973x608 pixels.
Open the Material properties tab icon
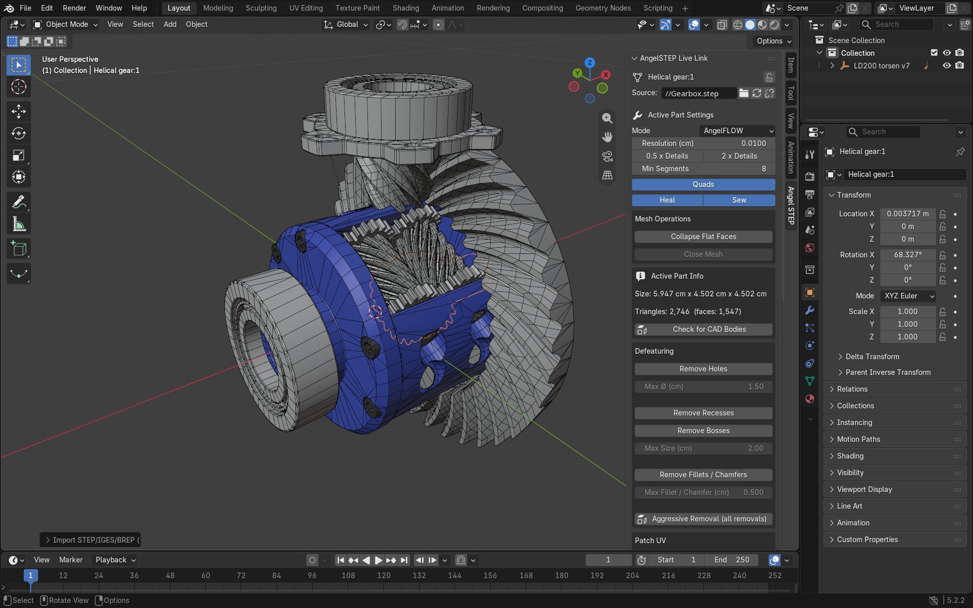point(809,399)
